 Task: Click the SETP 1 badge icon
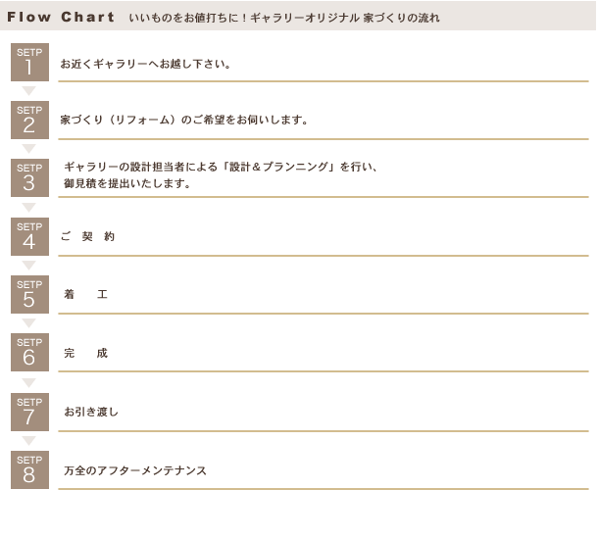point(29,62)
